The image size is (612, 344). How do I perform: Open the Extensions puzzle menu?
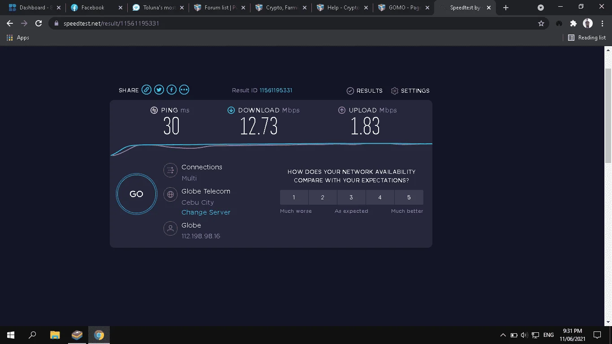(573, 23)
